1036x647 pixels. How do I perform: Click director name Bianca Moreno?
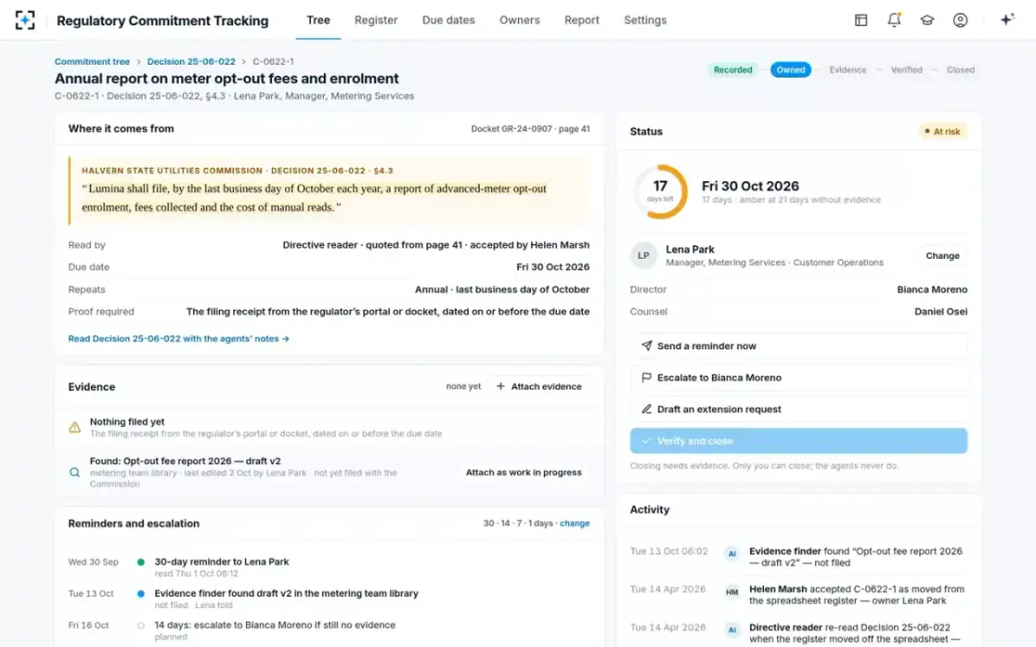click(x=932, y=290)
